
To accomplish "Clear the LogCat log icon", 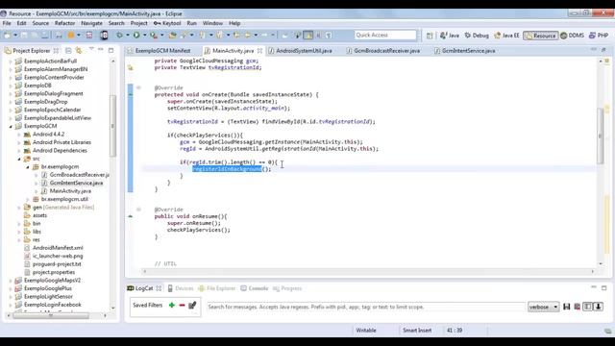I will point(577,307).
